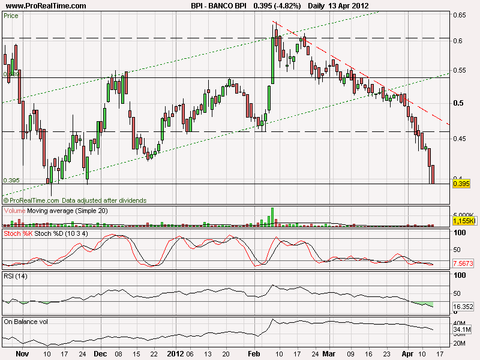Screen dimensions: 480x360
Task: Click the 09 date label on time axis
Action: point(350,354)
